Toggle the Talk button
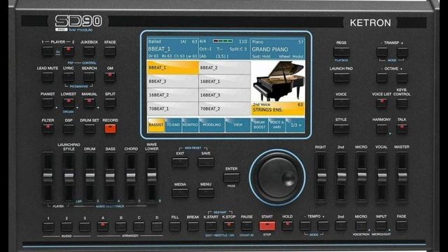 (402, 129)
